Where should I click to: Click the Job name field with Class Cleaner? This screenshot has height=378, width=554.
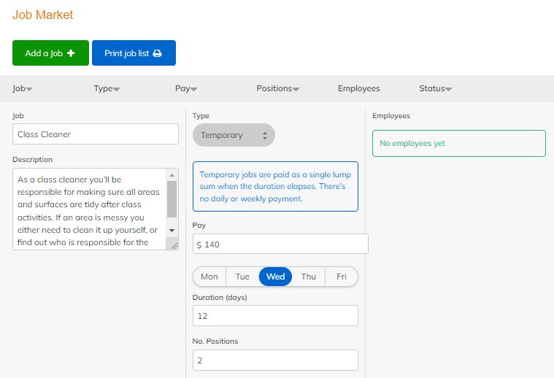click(x=96, y=134)
